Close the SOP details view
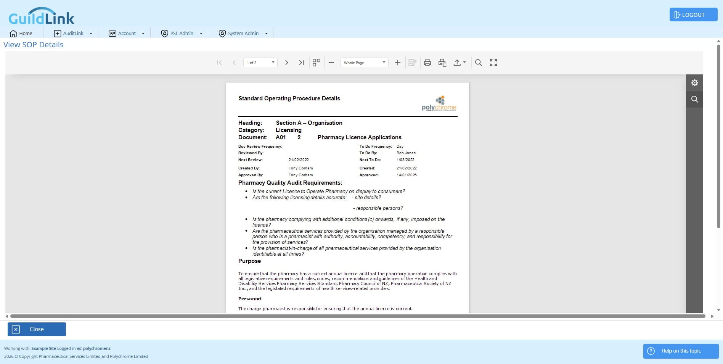Image resolution: width=723 pixels, height=364 pixels. [37, 329]
